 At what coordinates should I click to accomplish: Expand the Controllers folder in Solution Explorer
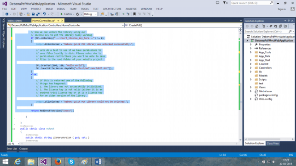(251, 68)
